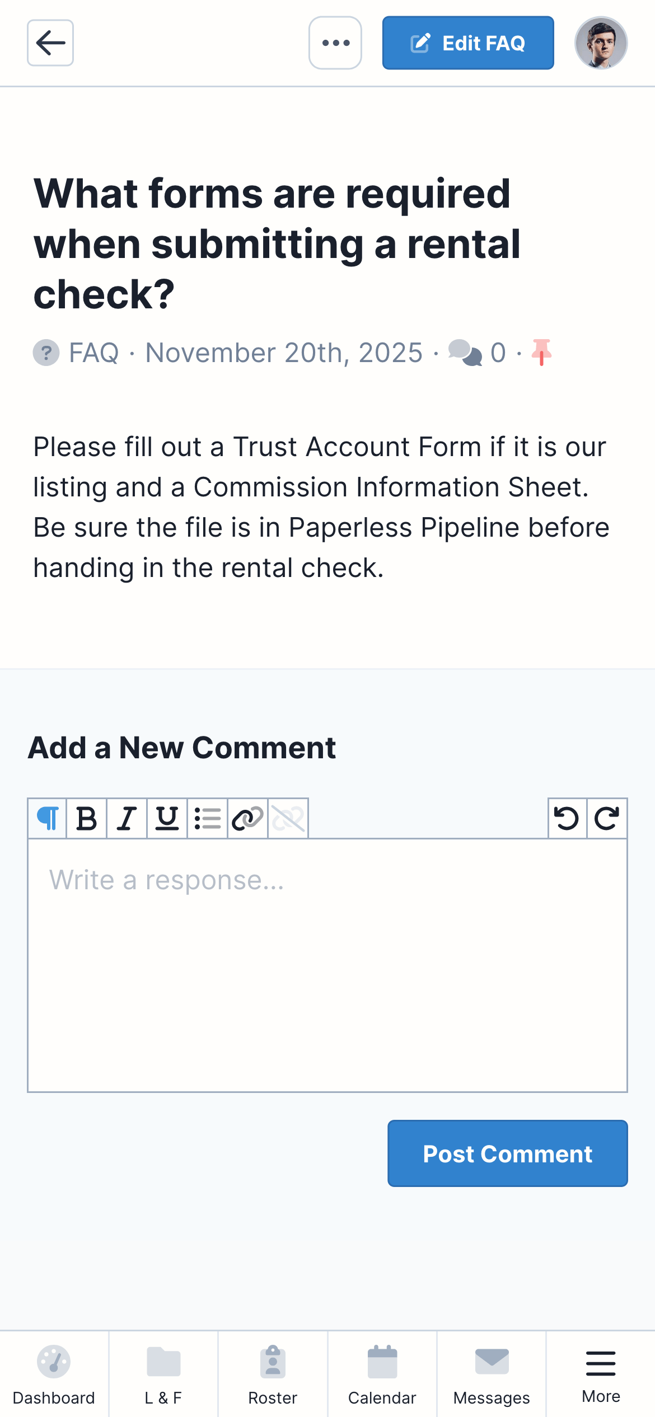Click the red pin icon
This screenshot has height=1417, width=655.
click(541, 353)
